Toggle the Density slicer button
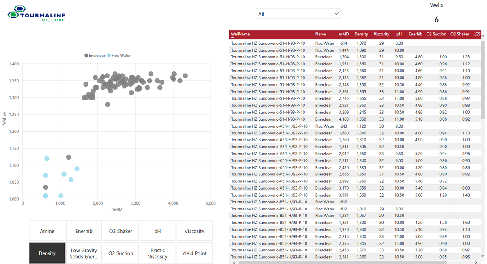 point(47,253)
